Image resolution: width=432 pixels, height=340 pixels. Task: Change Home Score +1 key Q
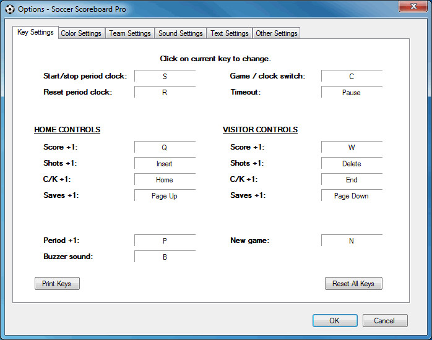(x=165, y=147)
